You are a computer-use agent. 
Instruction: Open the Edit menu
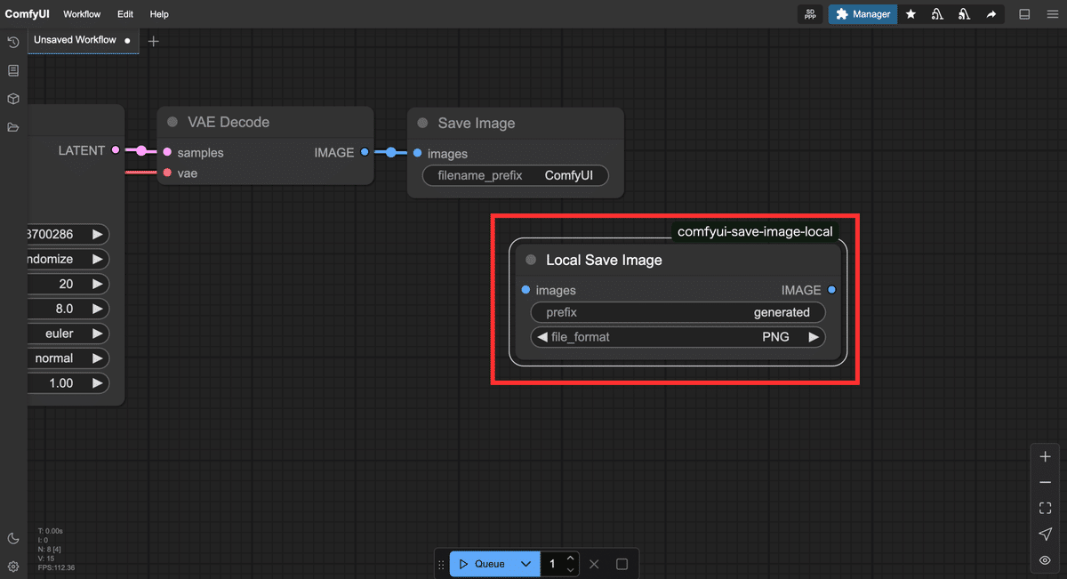[125, 14]
